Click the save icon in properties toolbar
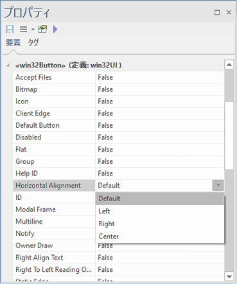 (x=10, y=29)
